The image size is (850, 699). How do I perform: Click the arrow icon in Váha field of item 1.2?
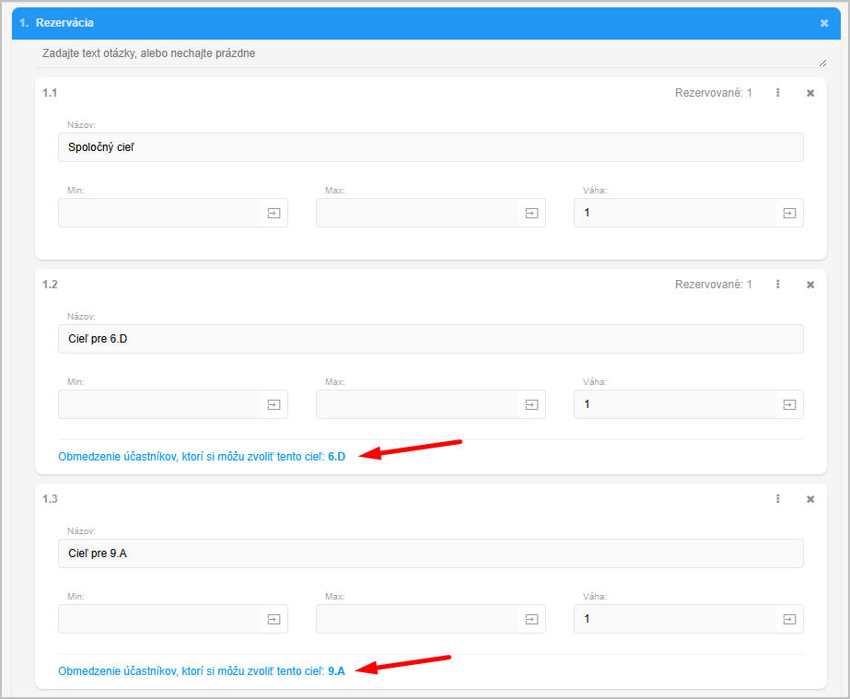[x=789, y=404]
